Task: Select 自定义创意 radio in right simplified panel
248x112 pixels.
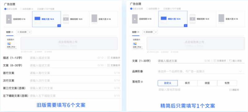Action: click(x=131, y=9)
